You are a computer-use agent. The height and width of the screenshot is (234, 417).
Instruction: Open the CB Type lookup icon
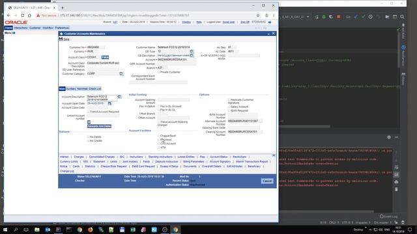192,51
